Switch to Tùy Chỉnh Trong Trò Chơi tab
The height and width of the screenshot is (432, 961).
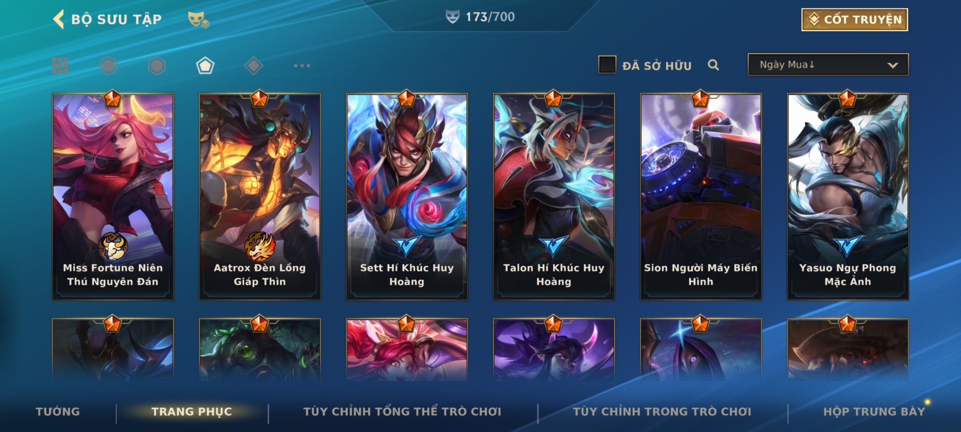click(x=662, y=412)
